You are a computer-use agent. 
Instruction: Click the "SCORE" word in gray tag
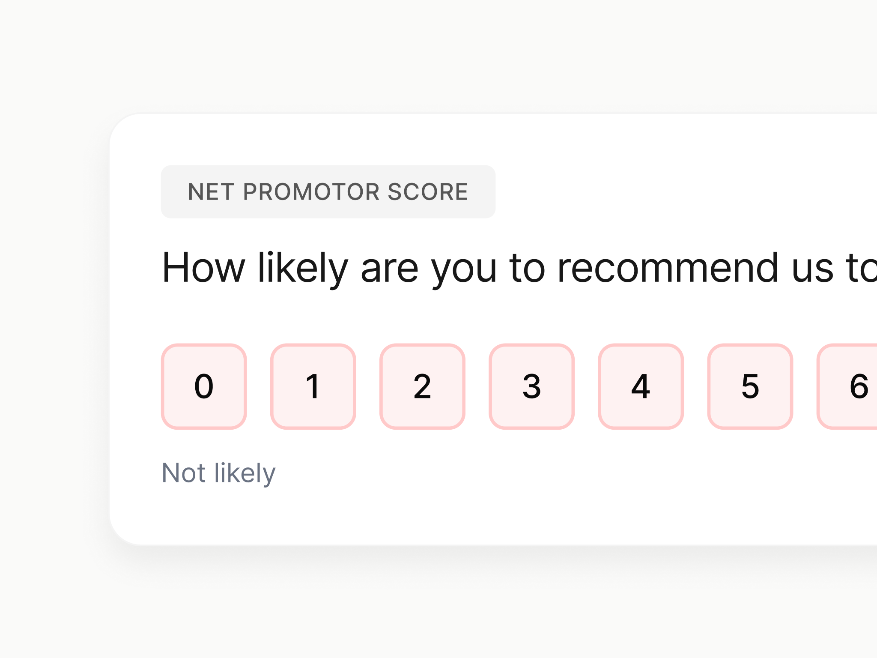[427, 191]
